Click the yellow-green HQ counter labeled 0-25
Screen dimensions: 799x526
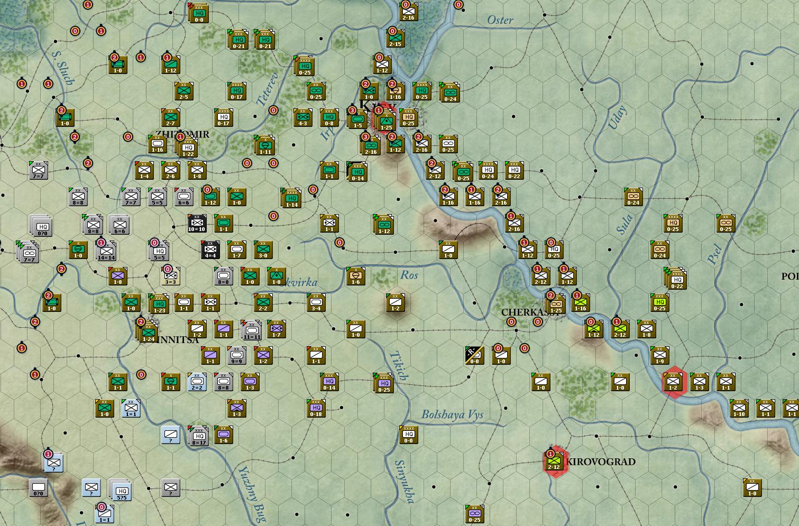[x=659, y=302]
